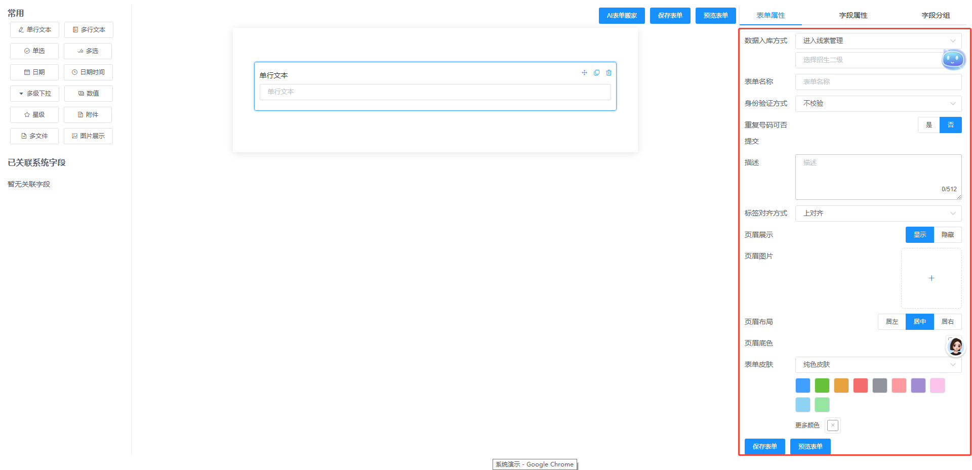Click the blue robot assistant icon
972x470 pixels.
(x=953, y=60)
